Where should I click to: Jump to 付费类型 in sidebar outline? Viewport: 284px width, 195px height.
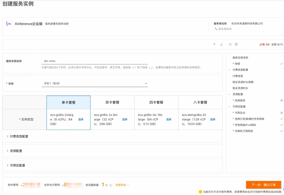238,76
